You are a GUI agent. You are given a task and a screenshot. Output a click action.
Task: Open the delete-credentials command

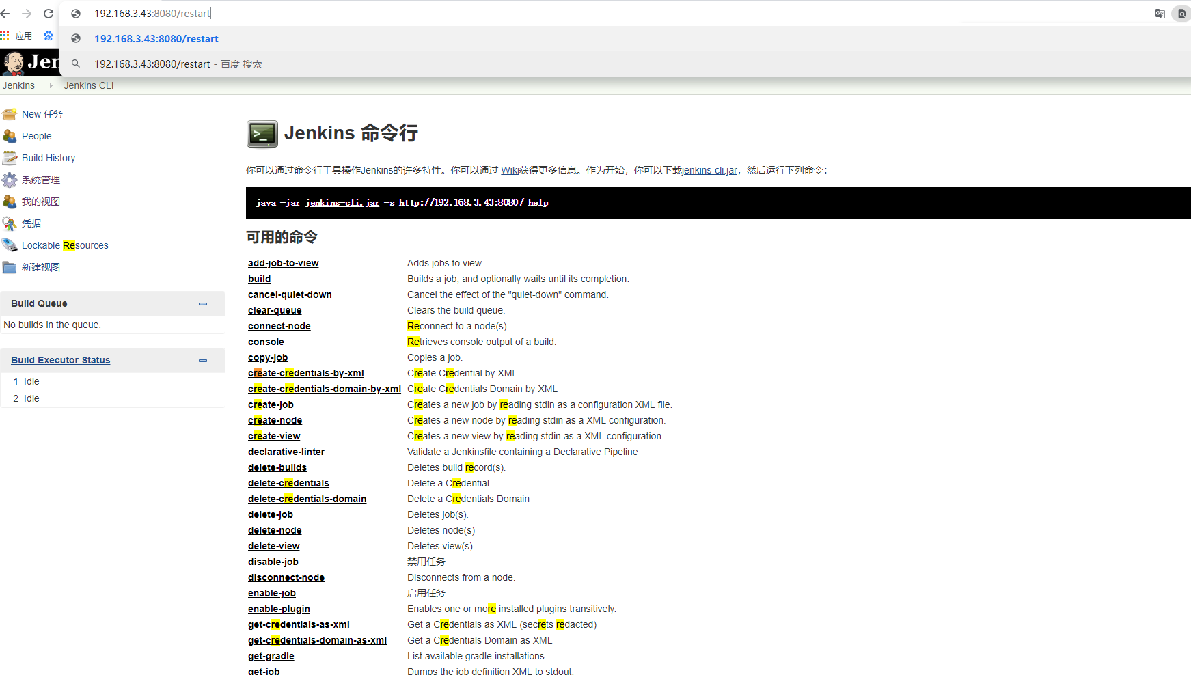pos(288,483)
